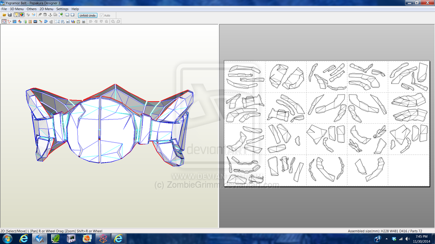Click status text 'Assembled size(mm): H228 W481 D416 / Parts 72'

(x=385, y=231)
